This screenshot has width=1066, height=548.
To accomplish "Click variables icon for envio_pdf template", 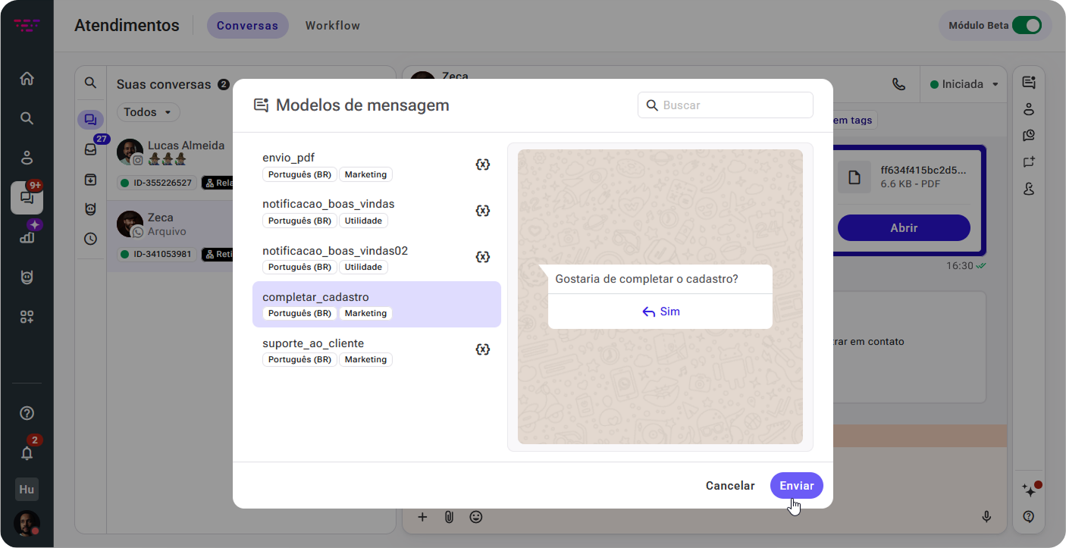I will 482,164.
